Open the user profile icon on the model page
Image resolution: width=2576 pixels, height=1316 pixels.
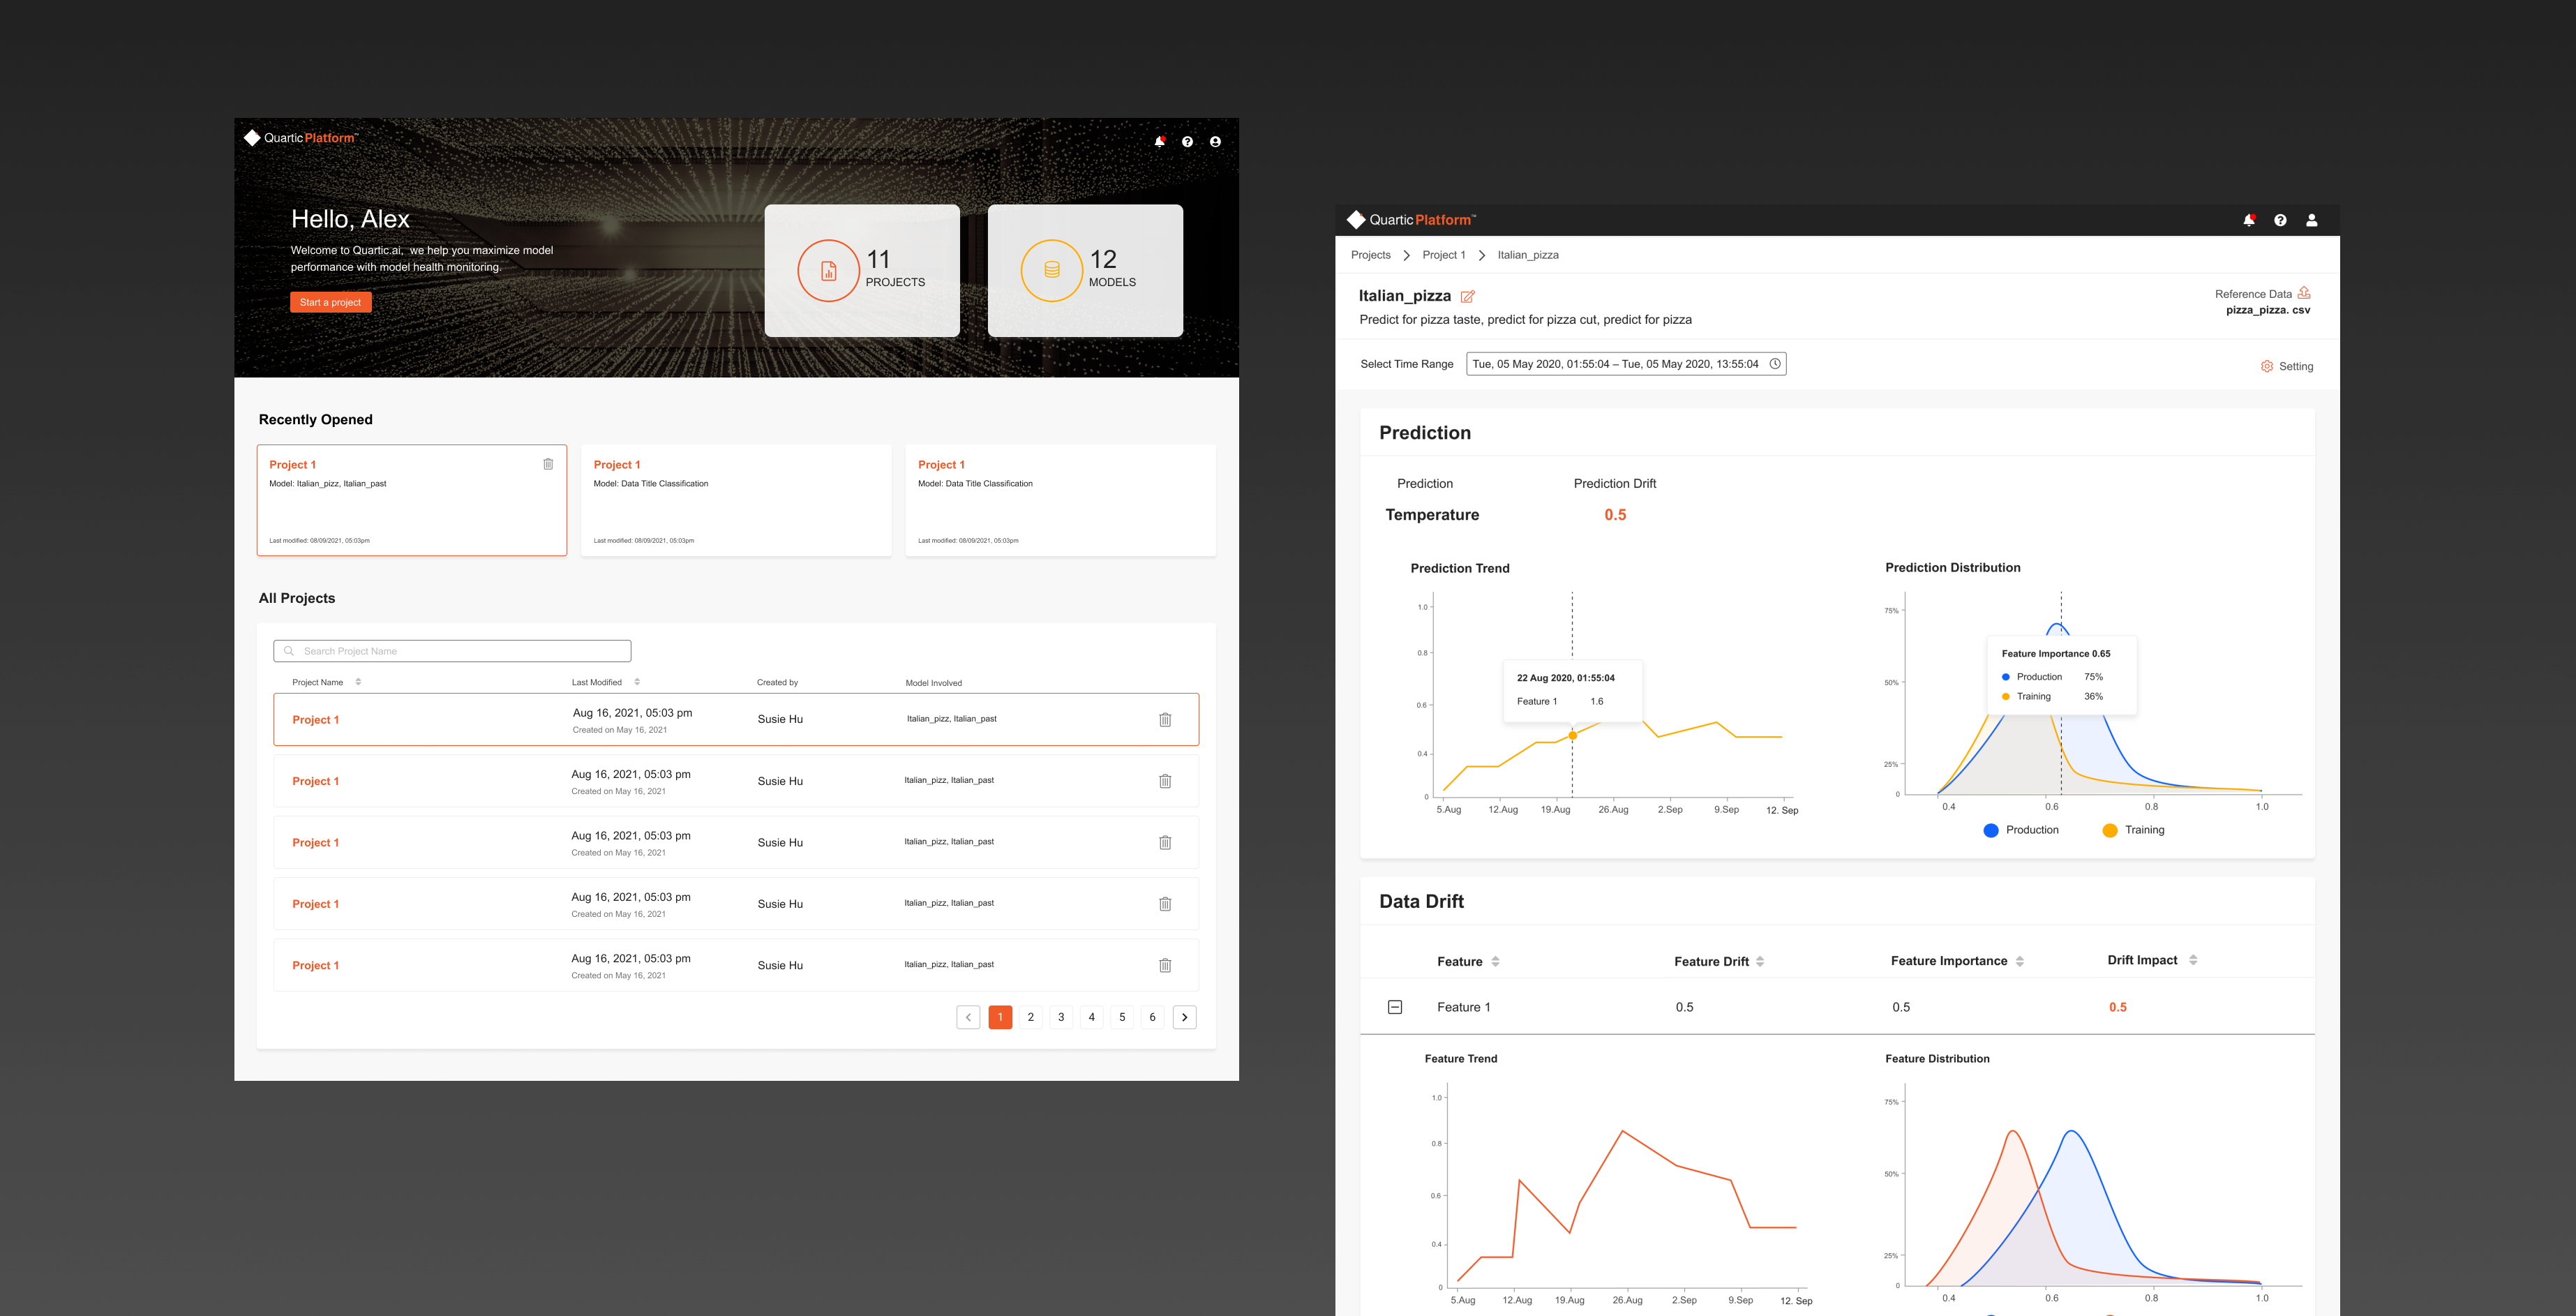pyautogui.click(x=2311, y=220)
